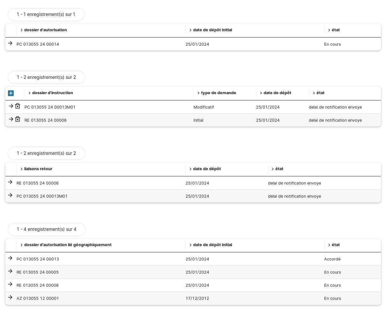Sort by liaisons retour column header

click(38, 169)
